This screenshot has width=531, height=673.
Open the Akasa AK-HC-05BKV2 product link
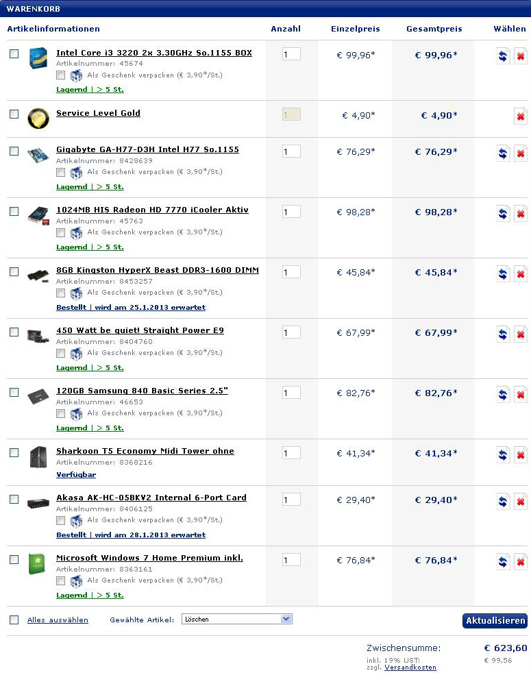pos(151,498)
